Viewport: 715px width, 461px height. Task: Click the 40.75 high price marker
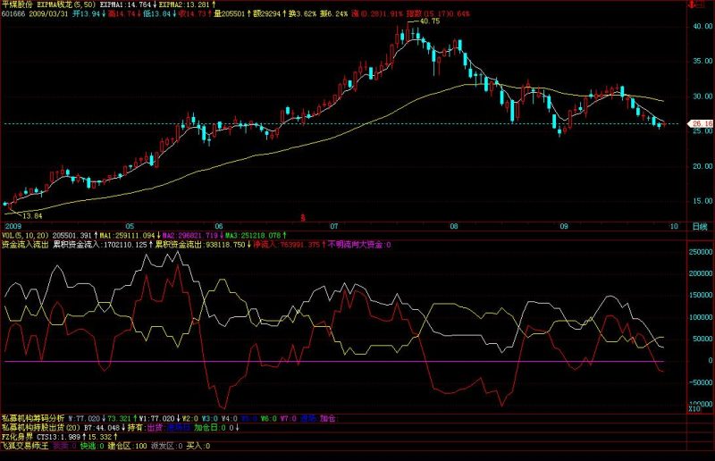coord(430,21)
